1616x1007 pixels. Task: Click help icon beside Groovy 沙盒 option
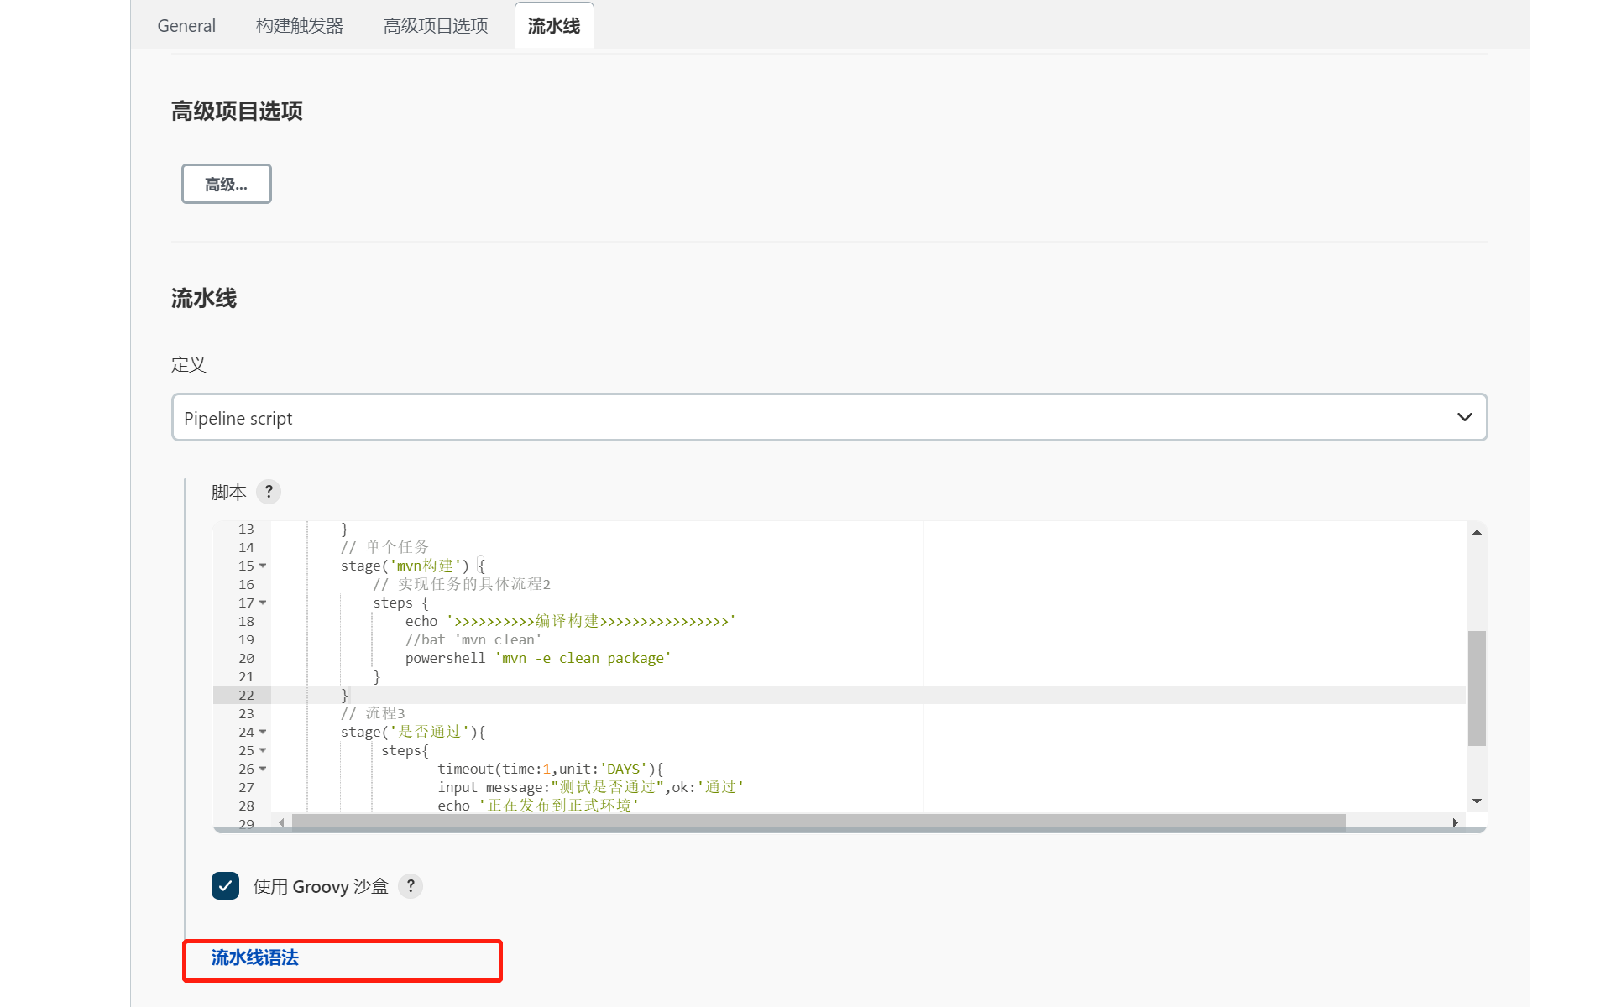411,886
